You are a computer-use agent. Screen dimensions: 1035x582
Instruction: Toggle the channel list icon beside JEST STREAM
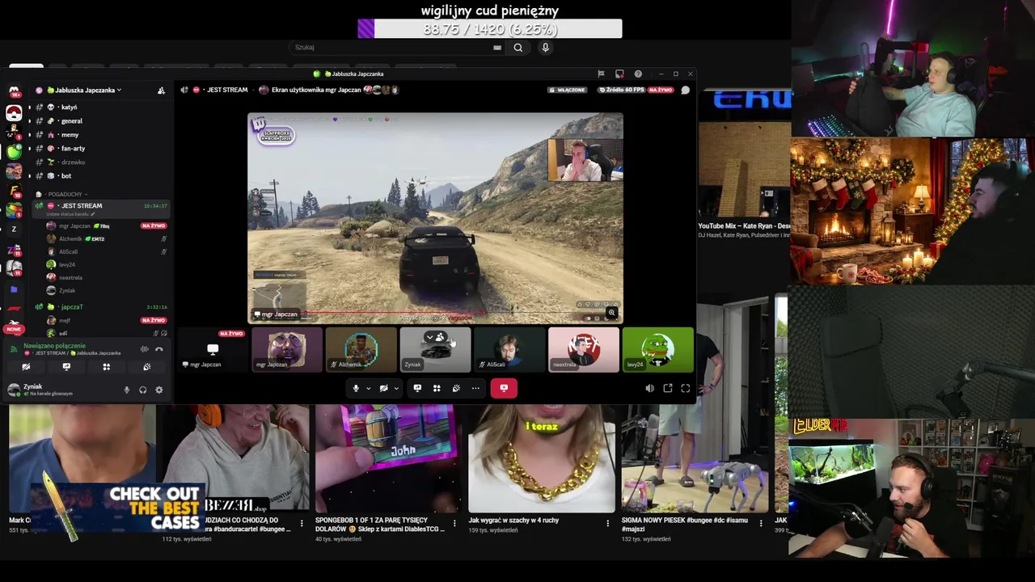pos(184,90)
